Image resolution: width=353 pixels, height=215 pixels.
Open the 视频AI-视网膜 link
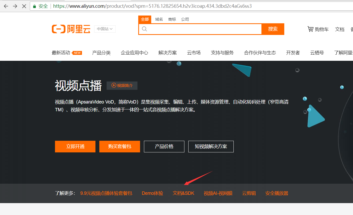pyautogui.click(x=218, y=193)
